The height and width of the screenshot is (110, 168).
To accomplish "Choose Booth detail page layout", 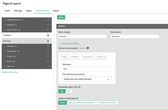I will pyautogui.click(x=62, y=103).
